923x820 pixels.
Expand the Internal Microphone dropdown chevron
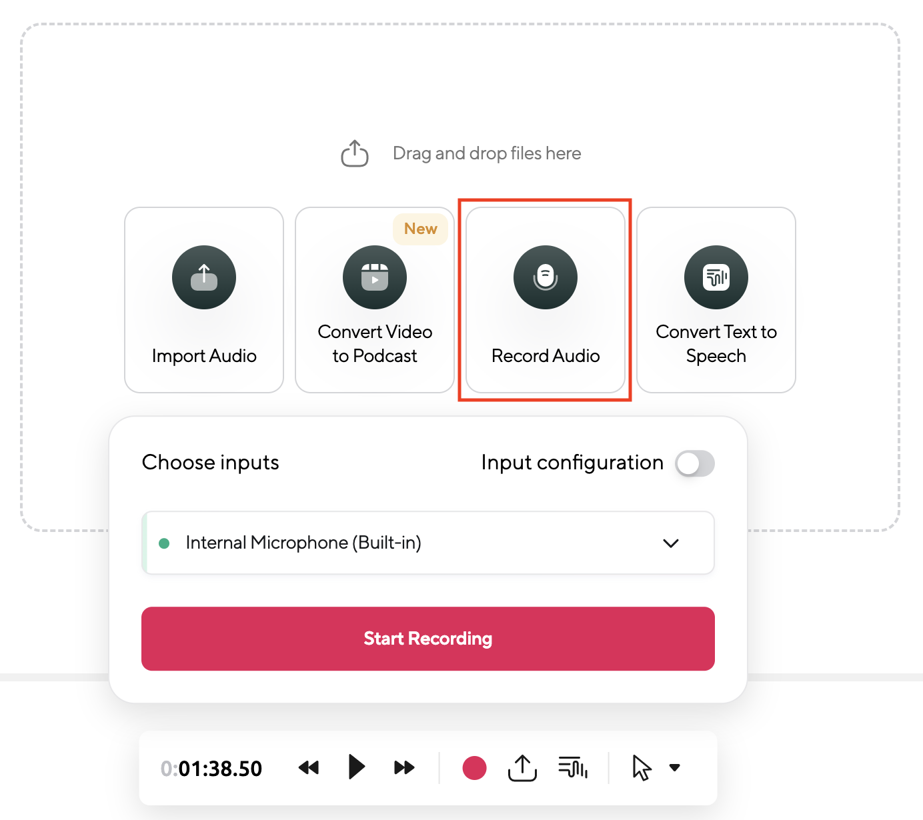click(671, 543)
